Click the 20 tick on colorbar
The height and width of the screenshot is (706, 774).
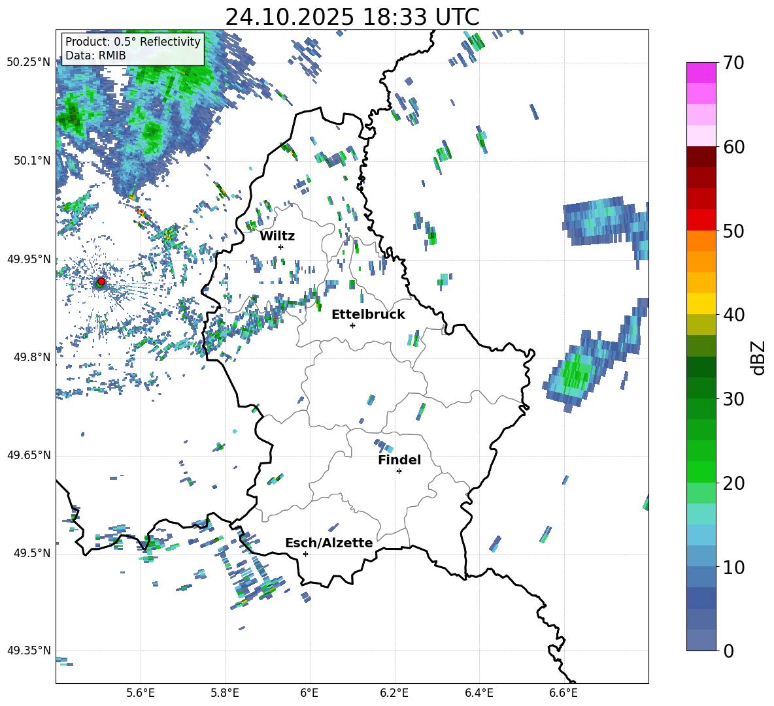[733, 483]
